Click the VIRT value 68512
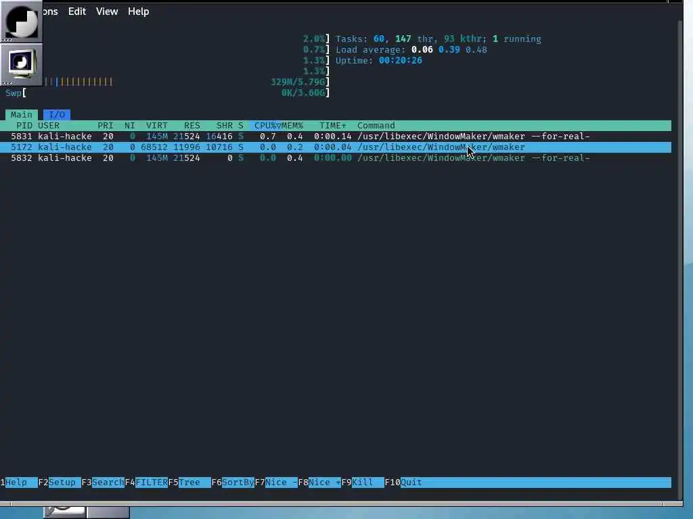This screenshot has width=693, height=519. (154, 147)
